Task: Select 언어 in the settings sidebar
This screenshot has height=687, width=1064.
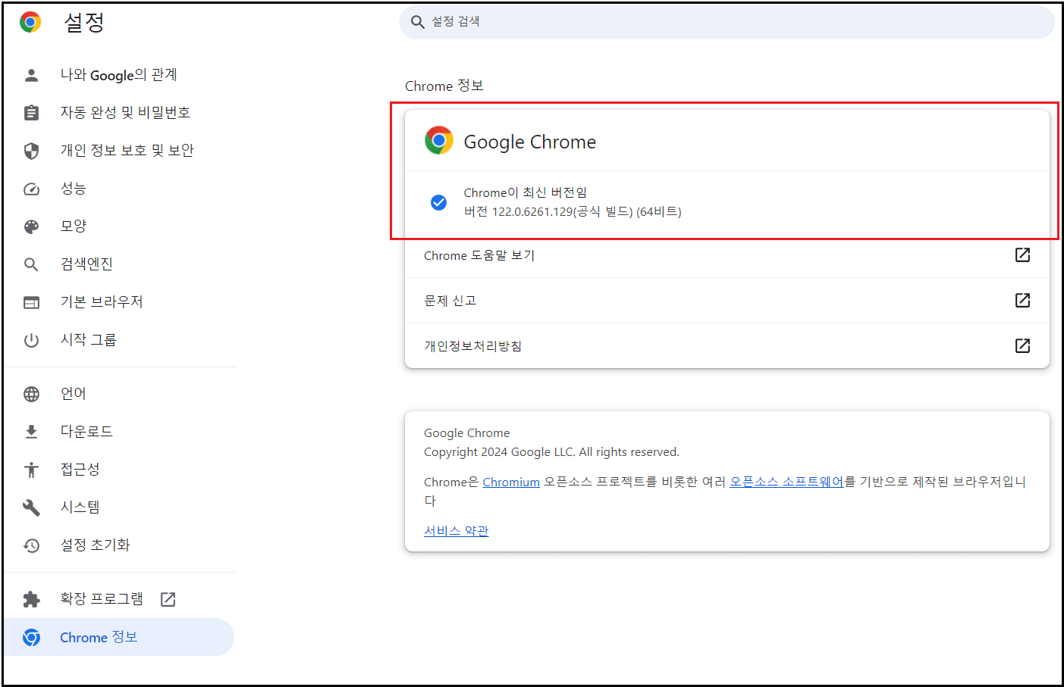Action: coord(74,393)
